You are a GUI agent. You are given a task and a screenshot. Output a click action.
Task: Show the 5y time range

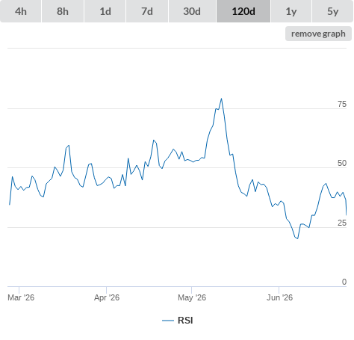(332, 11)
